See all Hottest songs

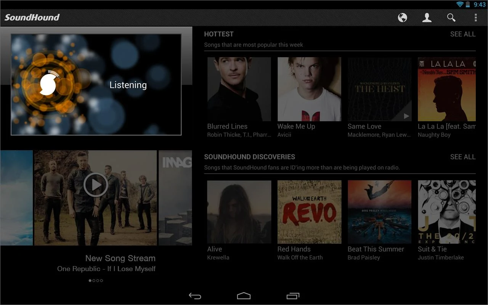click(x=463, y=34)
